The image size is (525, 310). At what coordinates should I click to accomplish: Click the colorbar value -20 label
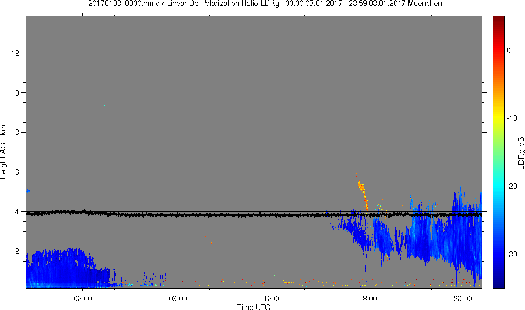click(512, 186)
